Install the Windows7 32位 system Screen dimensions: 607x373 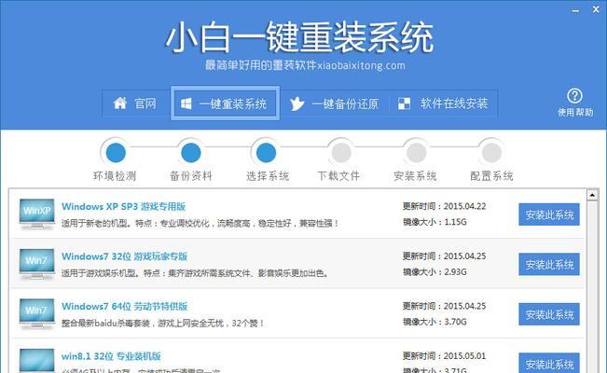tap(549, 264)
